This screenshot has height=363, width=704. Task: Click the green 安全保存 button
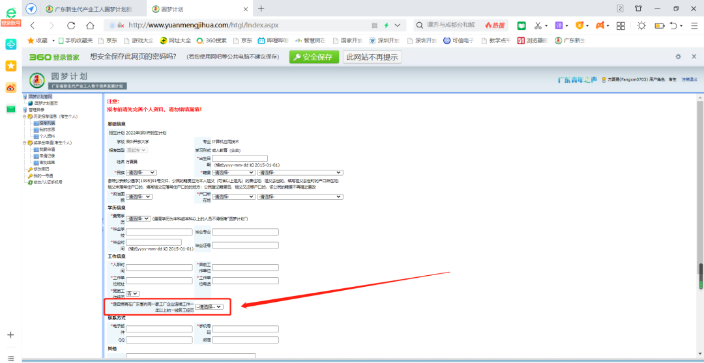314,57
